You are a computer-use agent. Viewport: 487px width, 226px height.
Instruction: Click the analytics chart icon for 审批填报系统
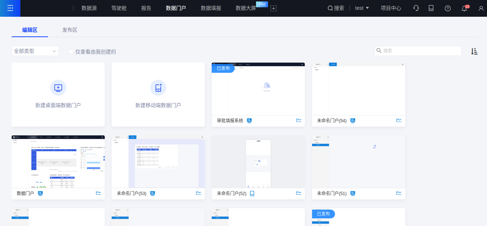point(299,120)
